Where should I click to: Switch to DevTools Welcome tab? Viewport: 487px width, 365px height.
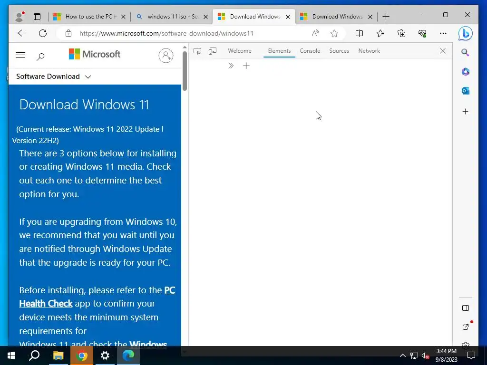(x=240, y=51)
